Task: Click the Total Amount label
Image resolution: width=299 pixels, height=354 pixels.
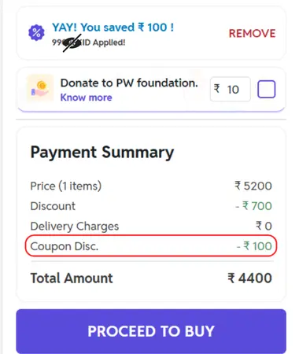Action: pos(72,278)
